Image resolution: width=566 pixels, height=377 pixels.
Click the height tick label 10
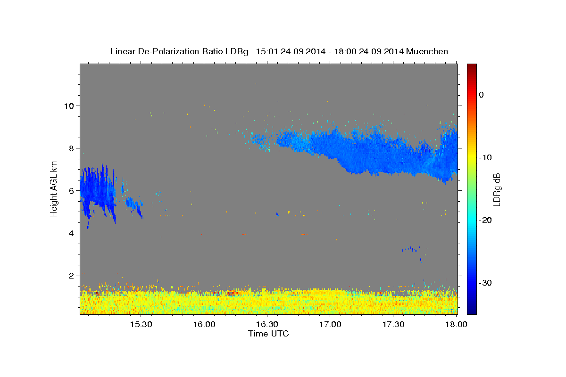pos(68,106)
